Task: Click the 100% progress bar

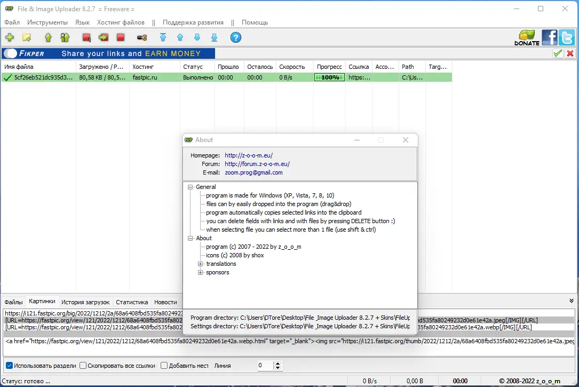Action: (x=329, y=77)
